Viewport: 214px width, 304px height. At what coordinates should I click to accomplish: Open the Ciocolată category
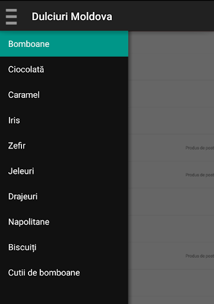tap(64, 69)
